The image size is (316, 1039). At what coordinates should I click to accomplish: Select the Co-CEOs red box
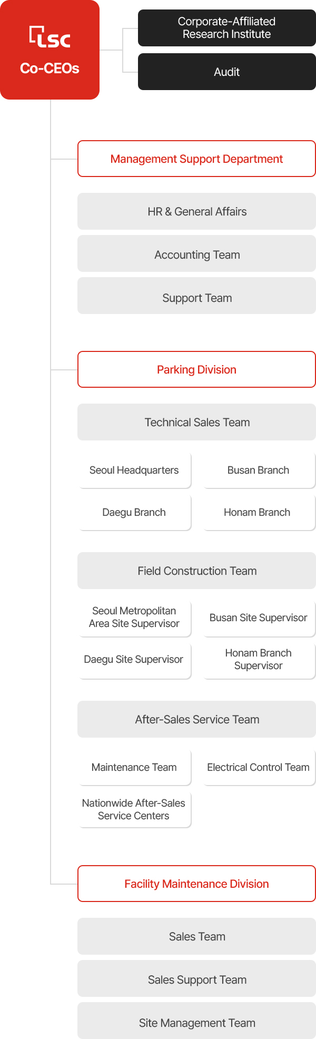pyautogui.click(x=50, y=50)
